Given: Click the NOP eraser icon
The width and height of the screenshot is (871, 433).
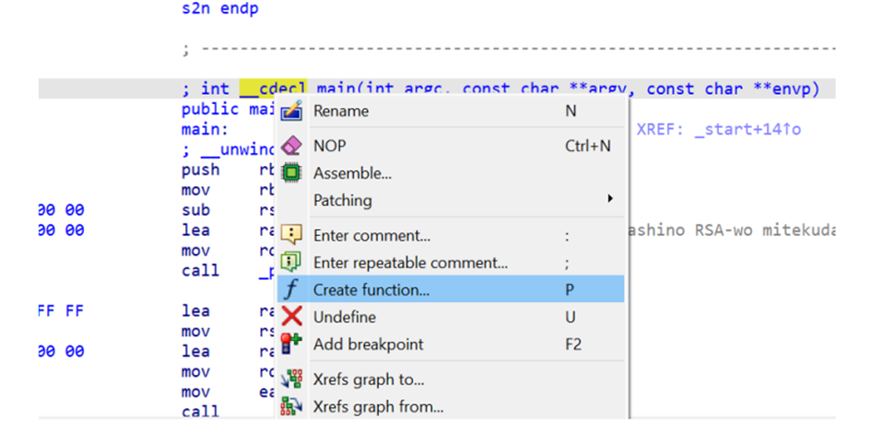Looking at the screenshot, I should click(x=291, y=146).
